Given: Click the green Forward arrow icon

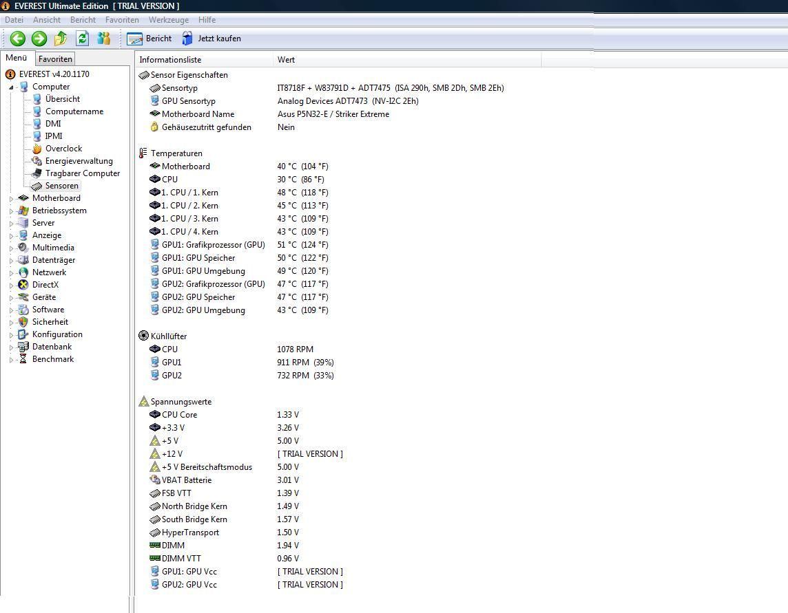Looking at the screenshot, I should [x=39, y=39].
